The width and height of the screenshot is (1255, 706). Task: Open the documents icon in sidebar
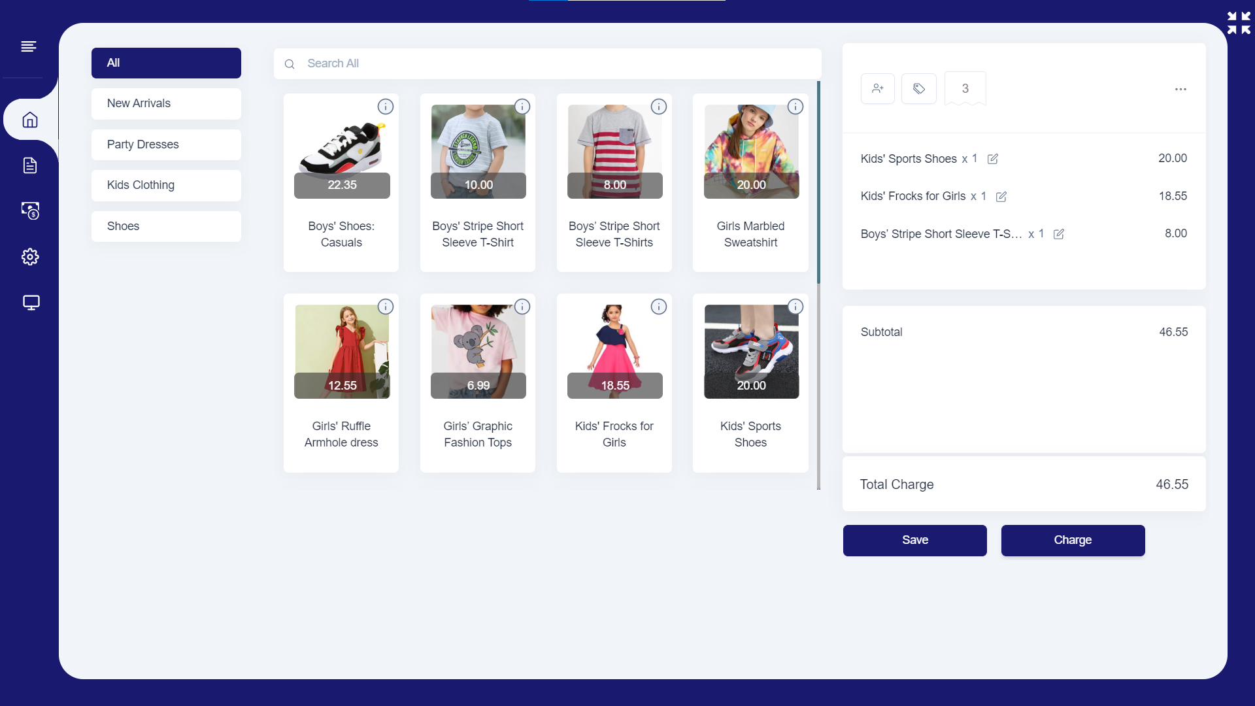click(30, 165)
